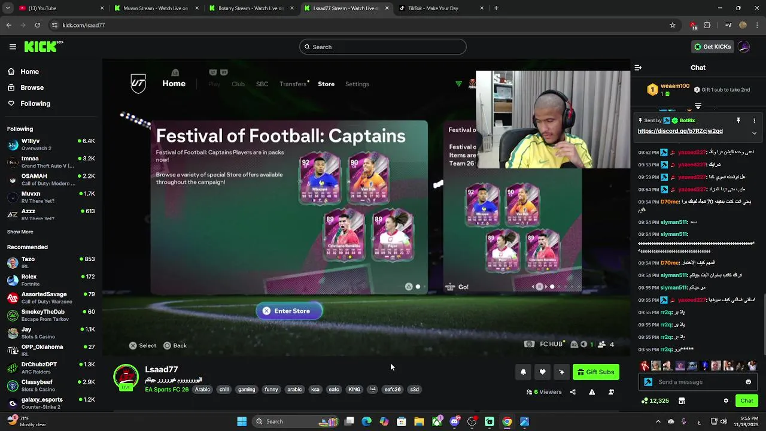Screen dimensions: 766x431
Task: Open the Kick sidebar hamburger menu
Action: coord(13,47)
